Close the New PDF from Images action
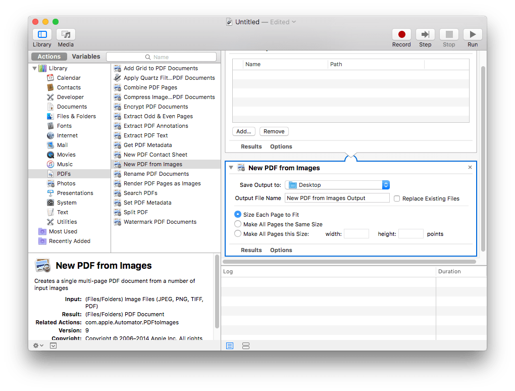The height and width of the screenshot is (391, 515). pyautogui.click(x=470, y=167)
